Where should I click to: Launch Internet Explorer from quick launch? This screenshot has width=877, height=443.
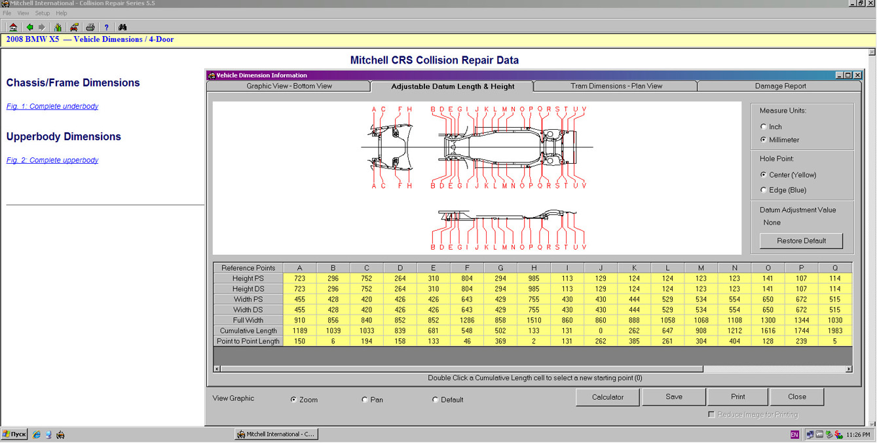coord(37,434)
